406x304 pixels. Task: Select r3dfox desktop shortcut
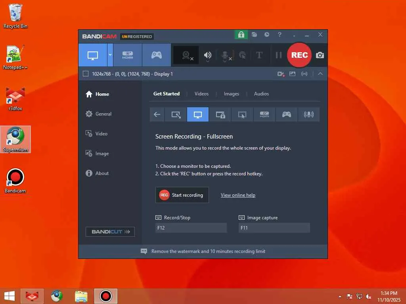tap(15, 99)
